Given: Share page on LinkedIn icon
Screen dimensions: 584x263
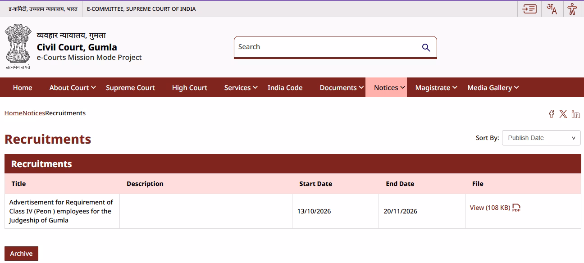Looking at the screenshot, I should tap(575, 114).
